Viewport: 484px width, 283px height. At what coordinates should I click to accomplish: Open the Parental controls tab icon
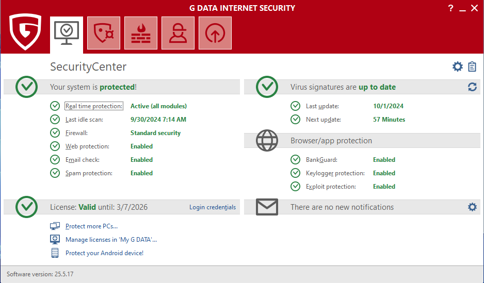(x=178, y=33)
